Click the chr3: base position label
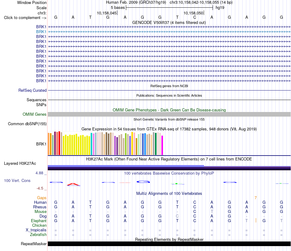 [x=42, y=13]
